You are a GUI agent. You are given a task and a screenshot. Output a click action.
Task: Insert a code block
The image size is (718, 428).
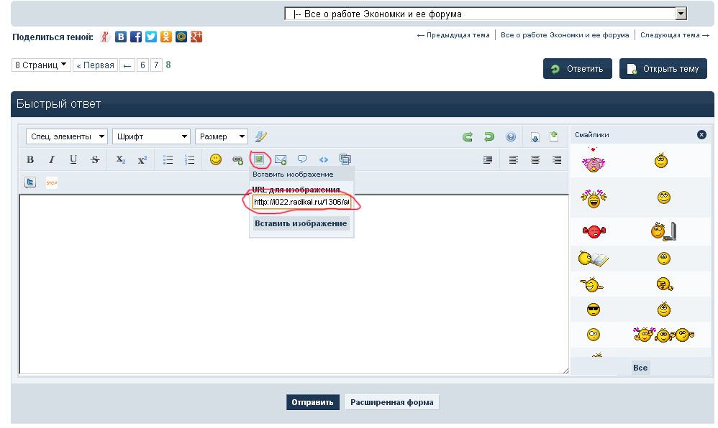[324, 159]
